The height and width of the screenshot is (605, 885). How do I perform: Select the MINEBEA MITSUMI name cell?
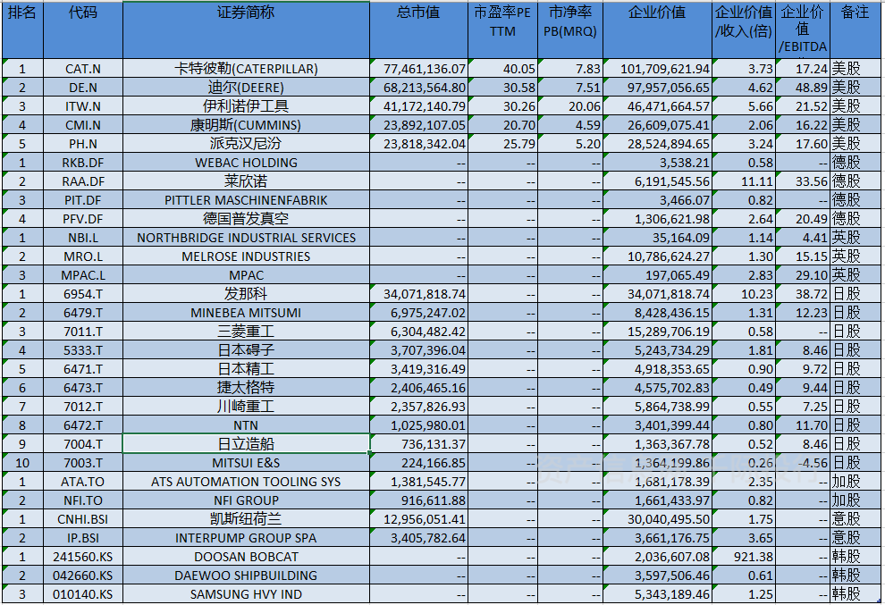coord(246,313)
